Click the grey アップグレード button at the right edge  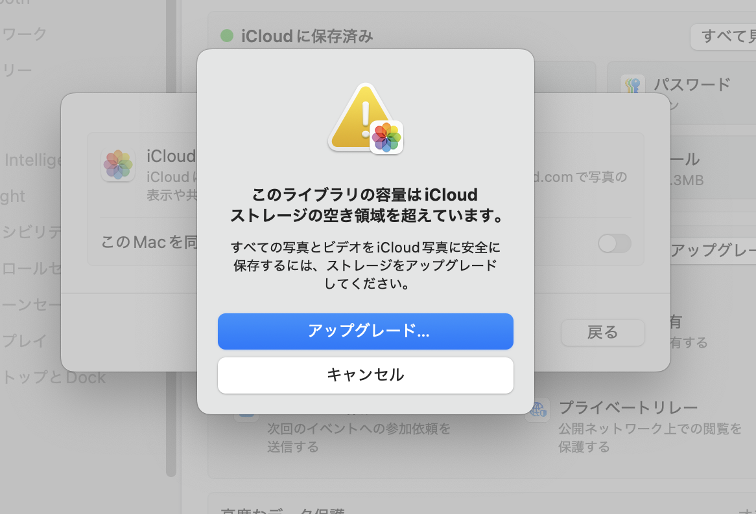coord(712,251)
